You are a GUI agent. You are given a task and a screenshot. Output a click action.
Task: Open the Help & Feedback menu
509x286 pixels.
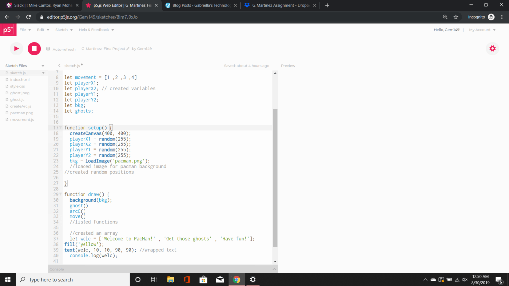tap(96, 30)
